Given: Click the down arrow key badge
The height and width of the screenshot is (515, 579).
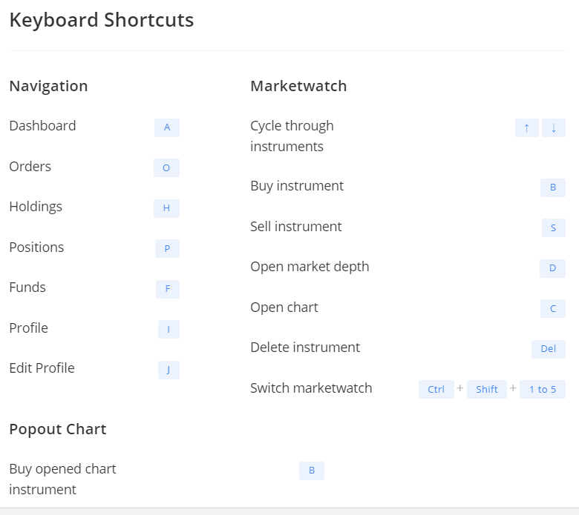Looking at the screenshot, I should tap(554, 128).
